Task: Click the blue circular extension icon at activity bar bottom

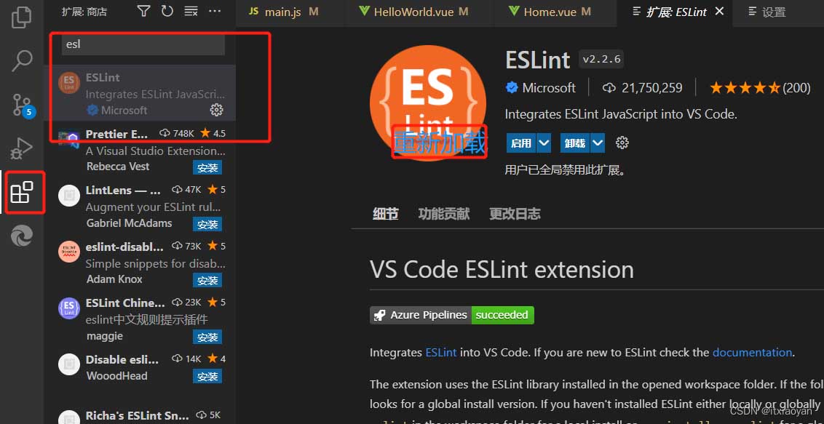Action: [21, 236]
